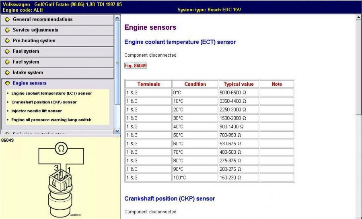This screenshot has height=219, width=362.
Task: Click the yellow arrow icon beside General recommendations
Action: pyautogui.click(x=7, y=19)
